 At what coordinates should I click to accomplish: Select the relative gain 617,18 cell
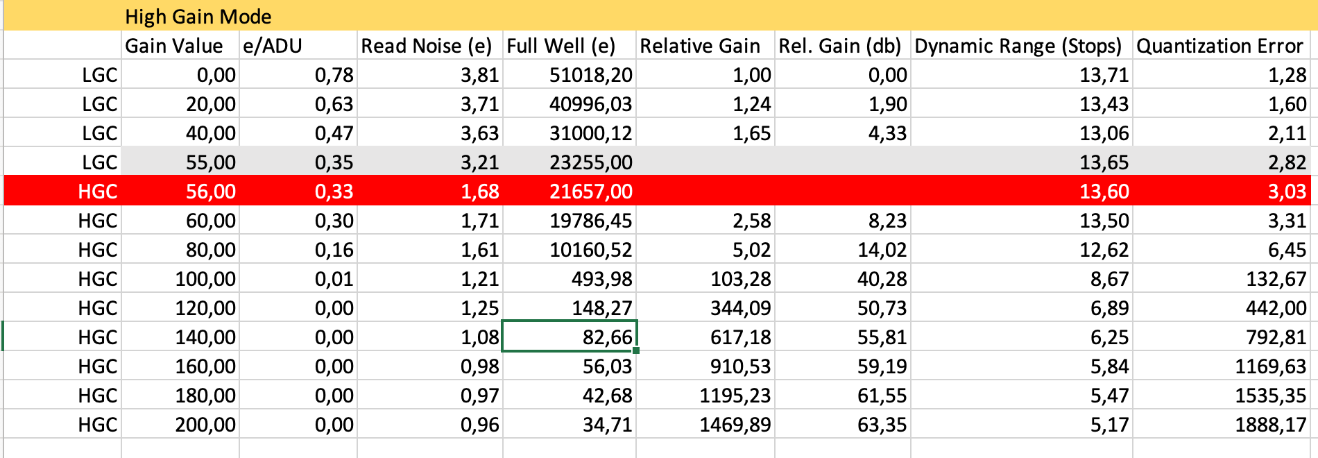pos(705,337)
